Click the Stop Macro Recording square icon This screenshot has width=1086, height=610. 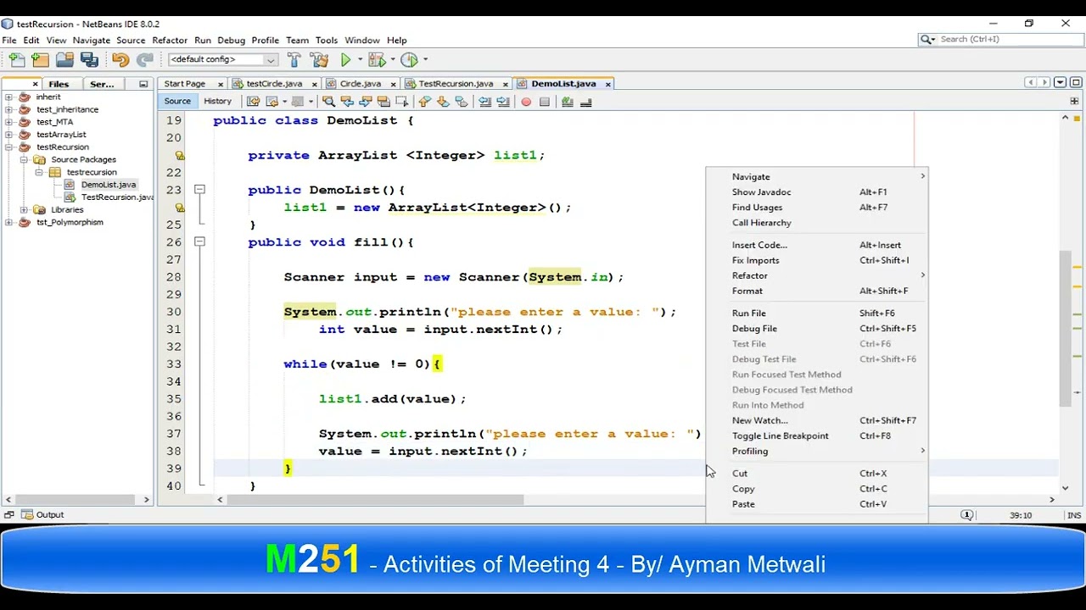coord(545,102)
